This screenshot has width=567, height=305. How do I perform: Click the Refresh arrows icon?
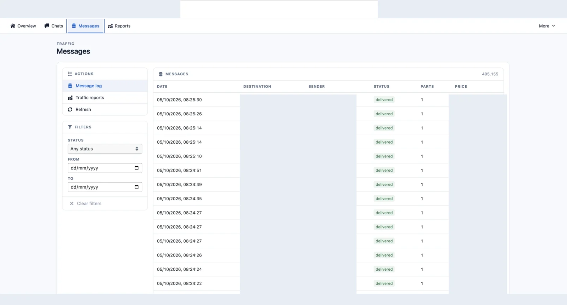[70, 109]
